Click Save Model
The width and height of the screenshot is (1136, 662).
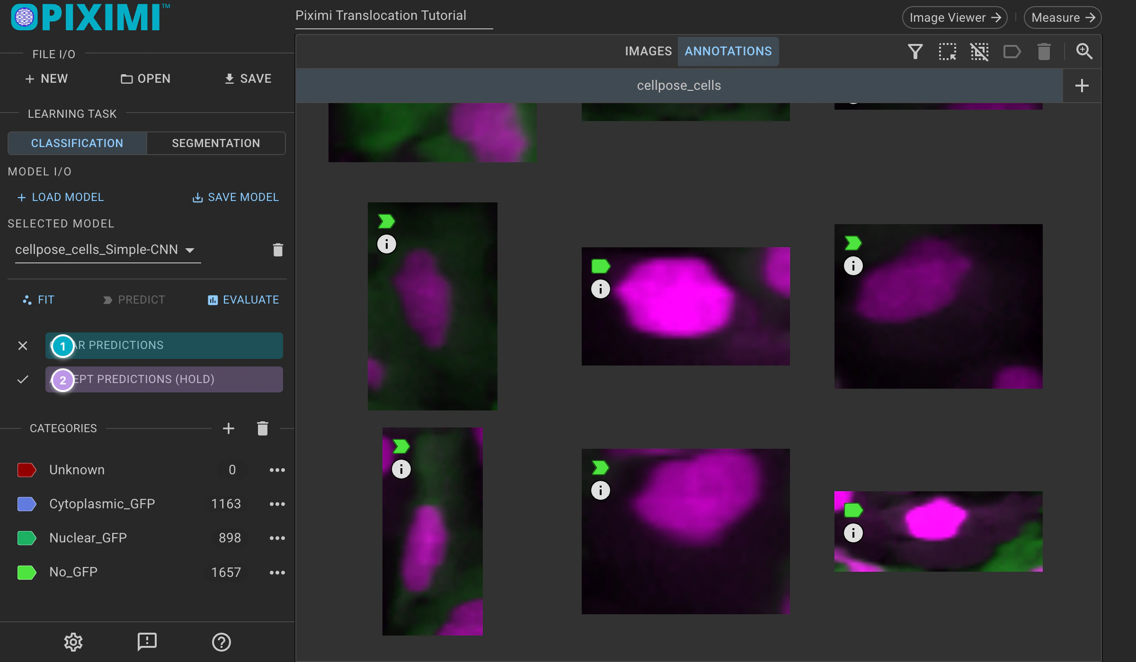click(236, 197)
